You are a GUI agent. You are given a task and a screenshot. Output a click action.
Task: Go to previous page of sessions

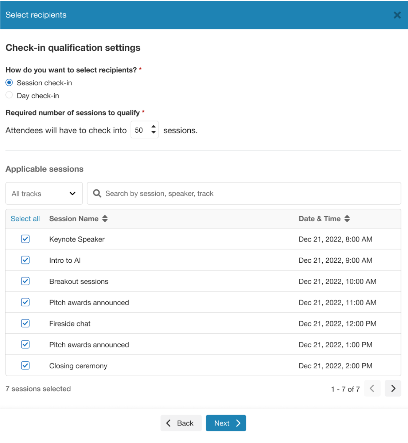tap(372, 388)
